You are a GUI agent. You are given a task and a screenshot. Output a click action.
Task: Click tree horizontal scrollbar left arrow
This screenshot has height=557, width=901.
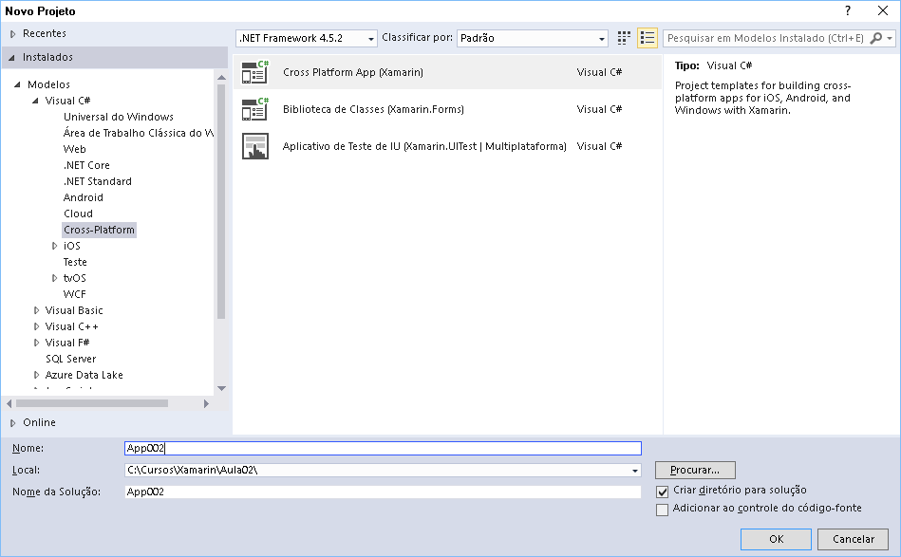click(x=9, y=403)
